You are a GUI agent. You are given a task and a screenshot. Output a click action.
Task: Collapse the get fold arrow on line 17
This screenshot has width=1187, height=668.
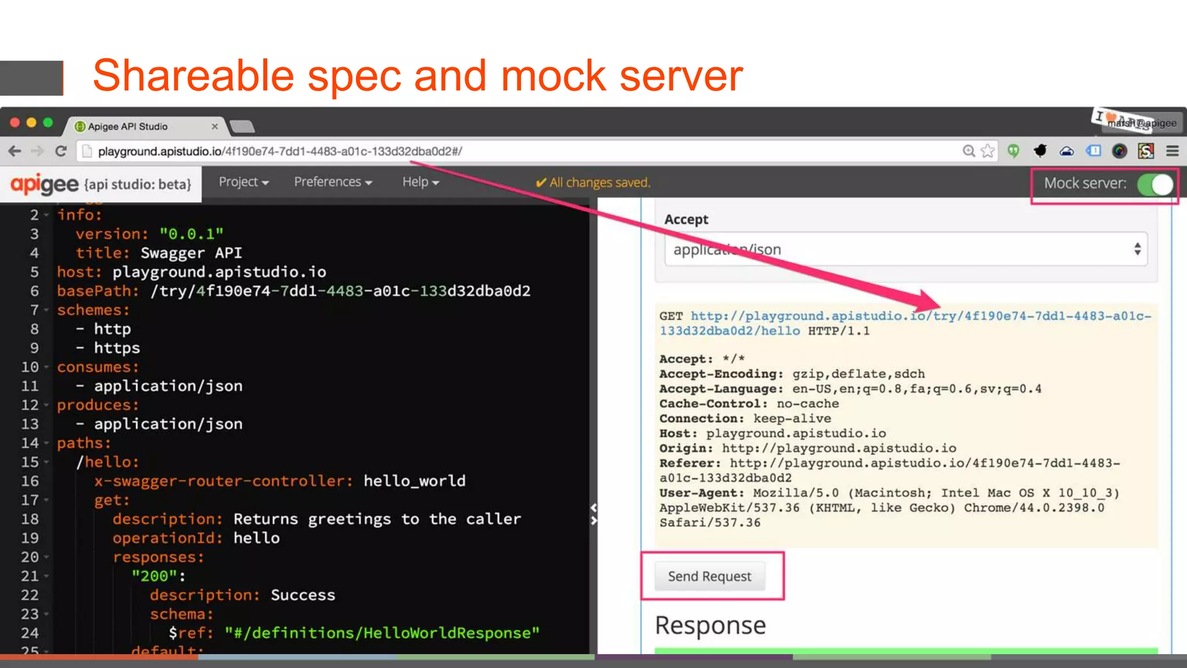46,500
